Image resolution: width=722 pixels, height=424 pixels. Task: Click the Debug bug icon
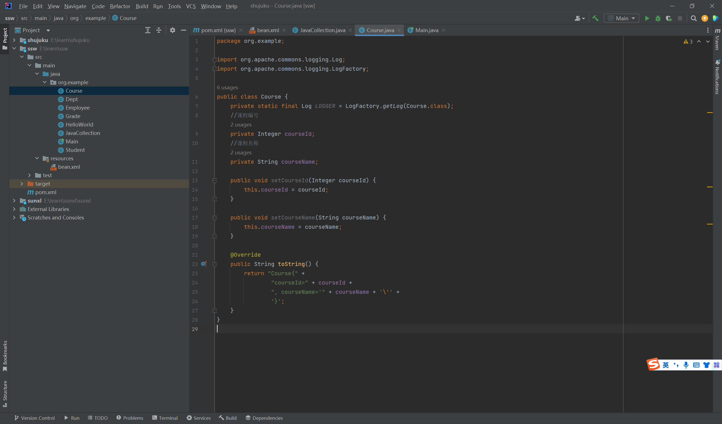tap(658, 18)
